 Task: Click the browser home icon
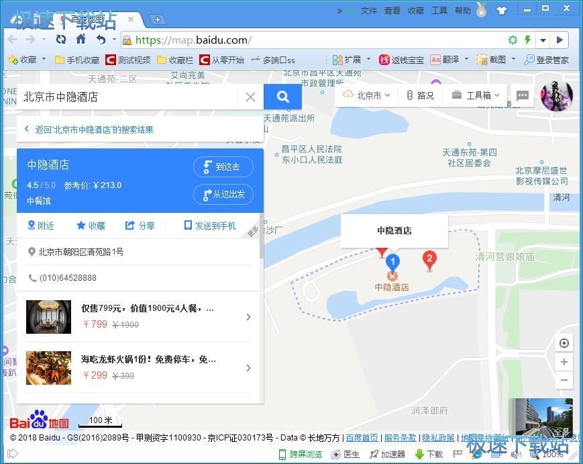[81, 39]
